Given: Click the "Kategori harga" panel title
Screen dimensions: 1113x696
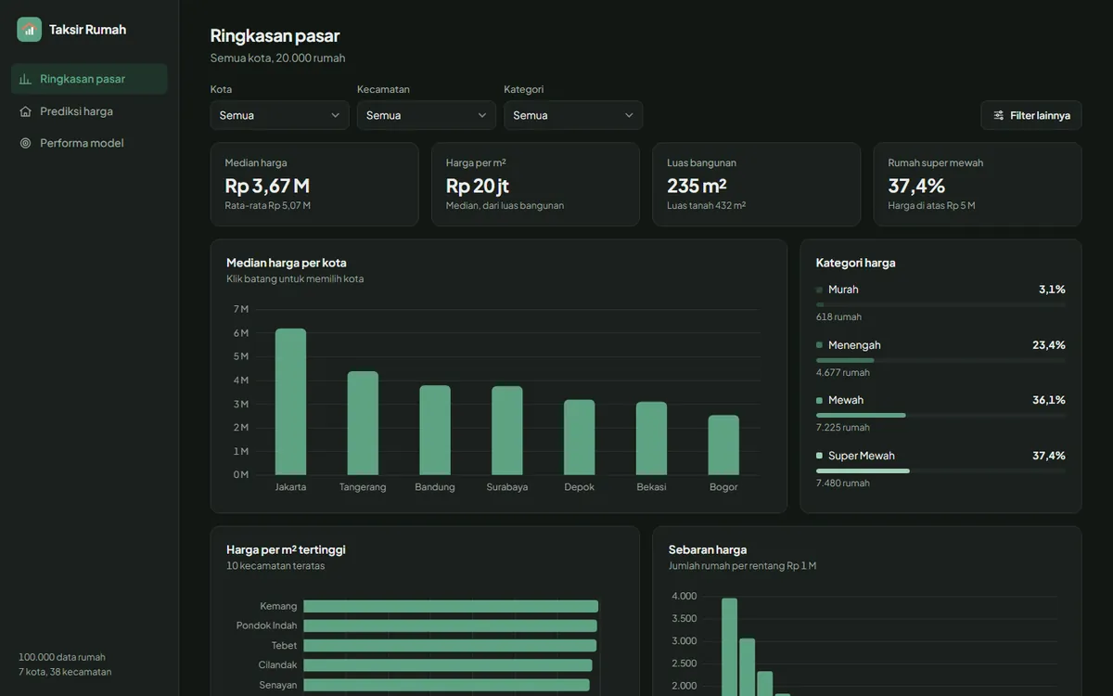Looking at the screenshot, I should [x=856, y=263].
